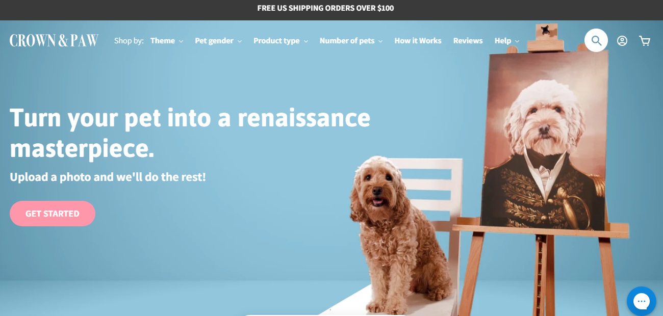This screenshot has width=663, height=316.
Task: Select the Theme label in navigation
Action: point(163,41)
